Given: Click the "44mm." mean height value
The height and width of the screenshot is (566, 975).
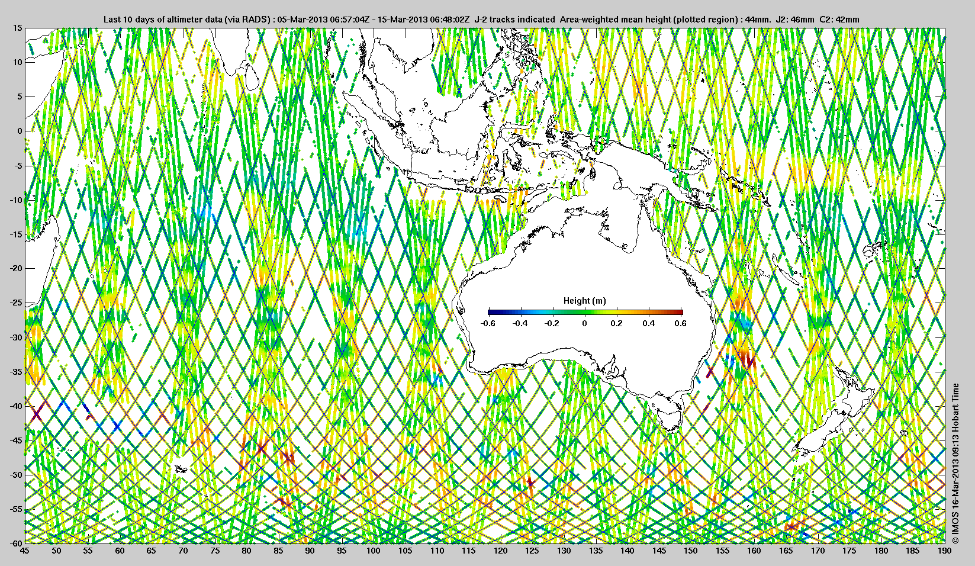Looking at the screenshot, I should coord(758,20).
